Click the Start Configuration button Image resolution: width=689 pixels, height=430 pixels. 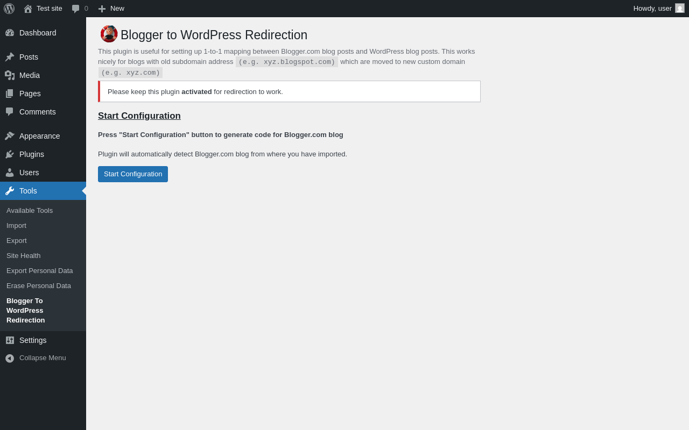(133, 174)
